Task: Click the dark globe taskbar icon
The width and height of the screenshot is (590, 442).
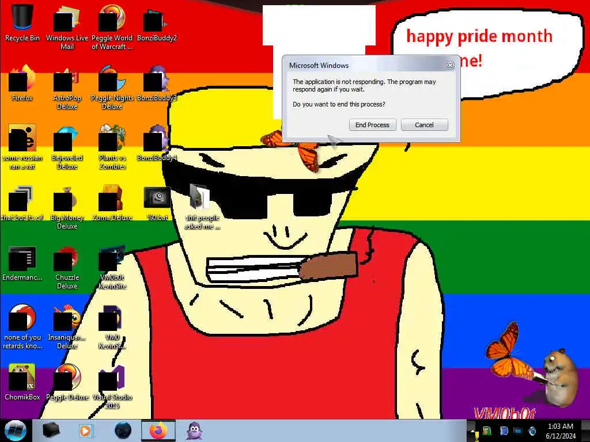Action: coord(123,430)
